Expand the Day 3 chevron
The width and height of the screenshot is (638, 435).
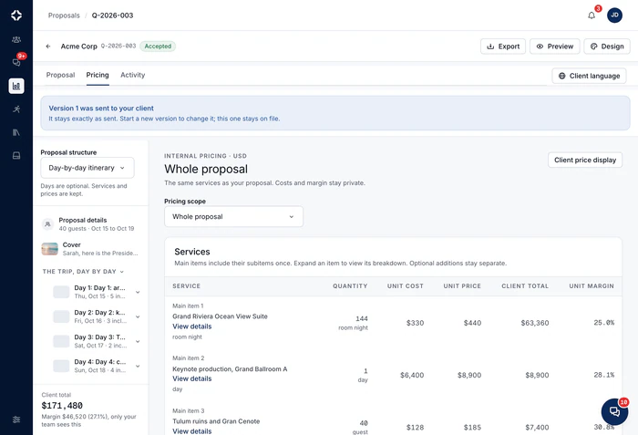[138, 341]
